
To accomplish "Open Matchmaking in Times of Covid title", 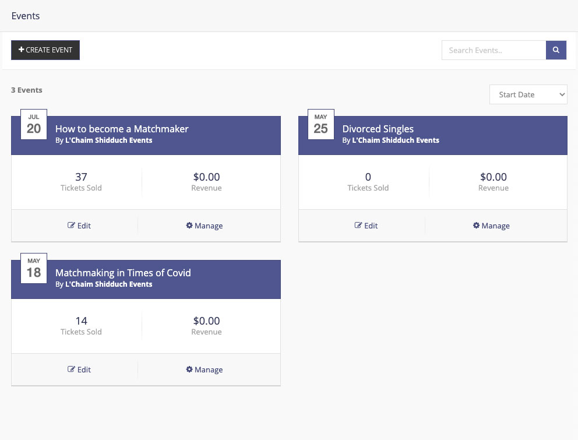I will pyautogui.click(x=123, y=273).
